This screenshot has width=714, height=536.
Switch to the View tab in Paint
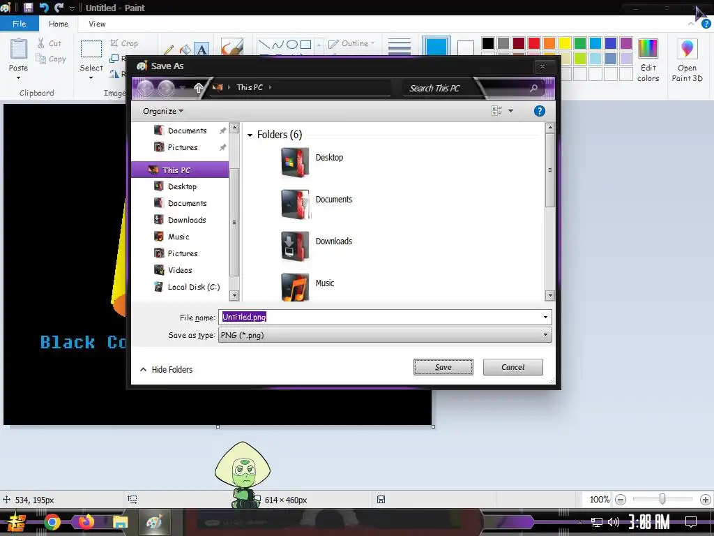pos(97,24)
